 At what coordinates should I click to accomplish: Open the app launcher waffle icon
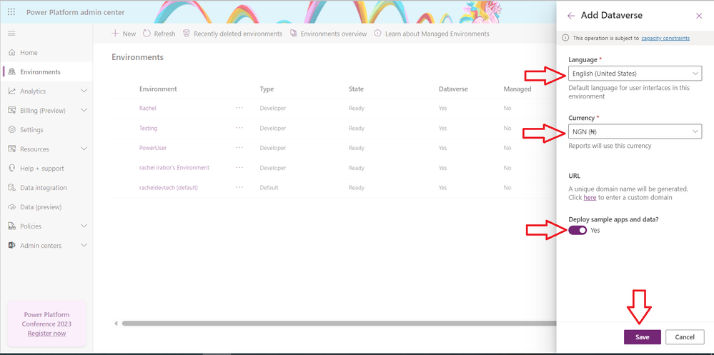11,12
